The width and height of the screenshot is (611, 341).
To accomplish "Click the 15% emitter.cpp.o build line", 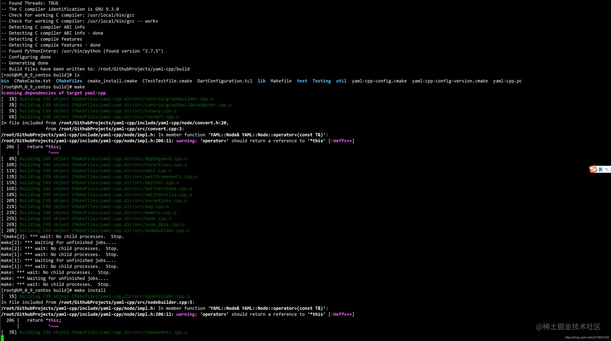I will [90, 183].
